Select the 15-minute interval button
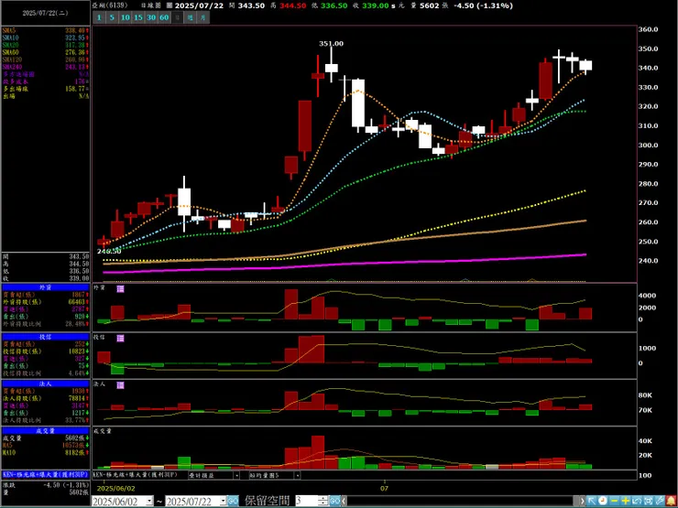 point(138,17)
